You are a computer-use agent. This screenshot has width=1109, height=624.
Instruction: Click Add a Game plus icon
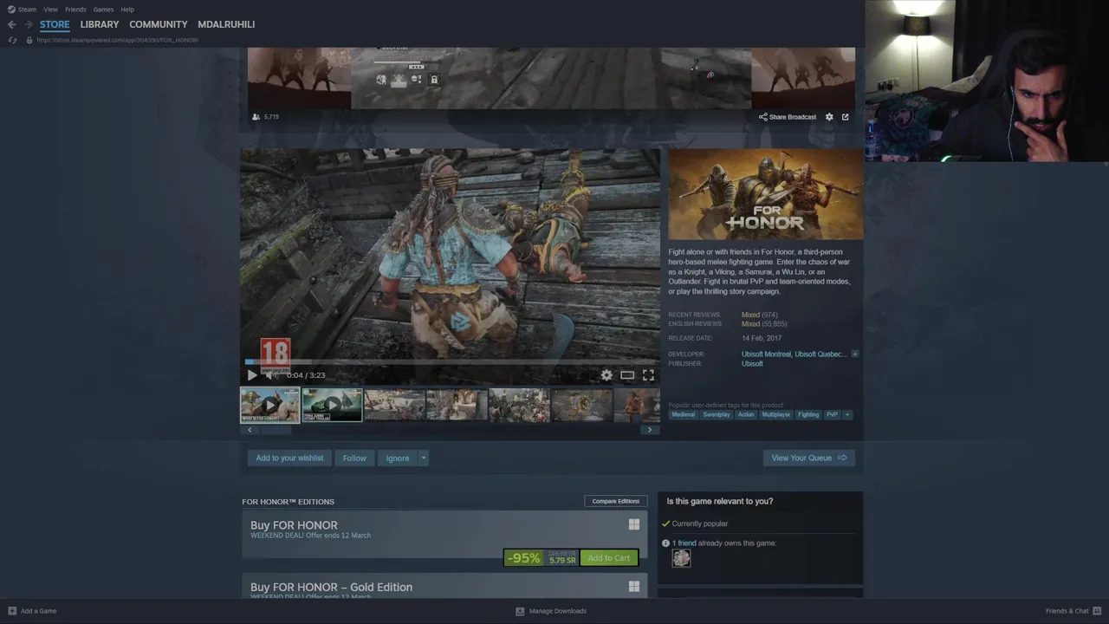pos(12,611)
